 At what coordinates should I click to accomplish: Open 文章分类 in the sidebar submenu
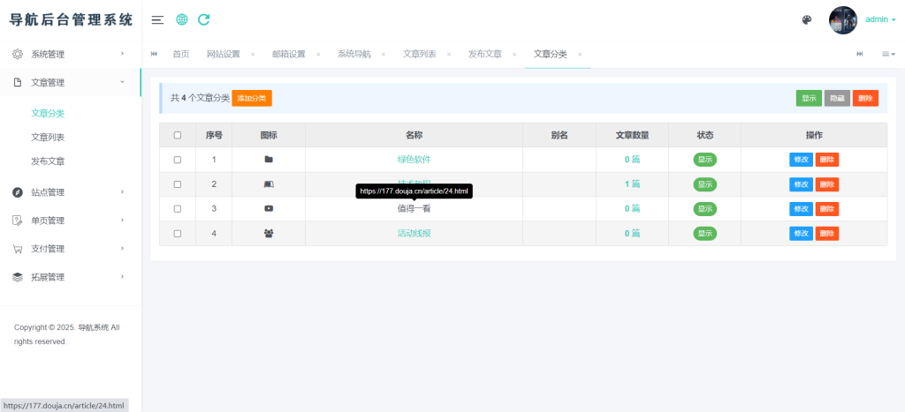(x=48, y=114)
